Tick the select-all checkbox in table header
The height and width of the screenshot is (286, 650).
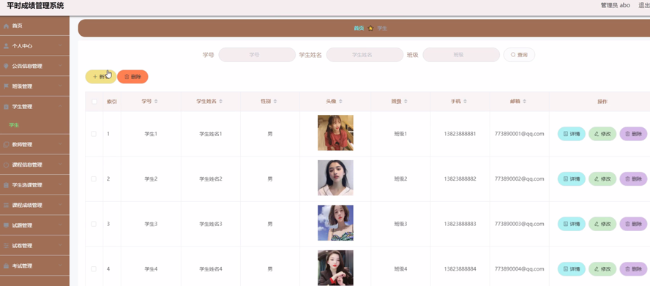(x=94, y=102)
